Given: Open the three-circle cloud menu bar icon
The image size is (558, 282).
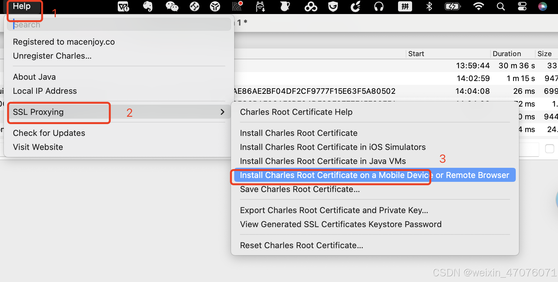Looking at the screenshot, I should click(x=311, y=6).
